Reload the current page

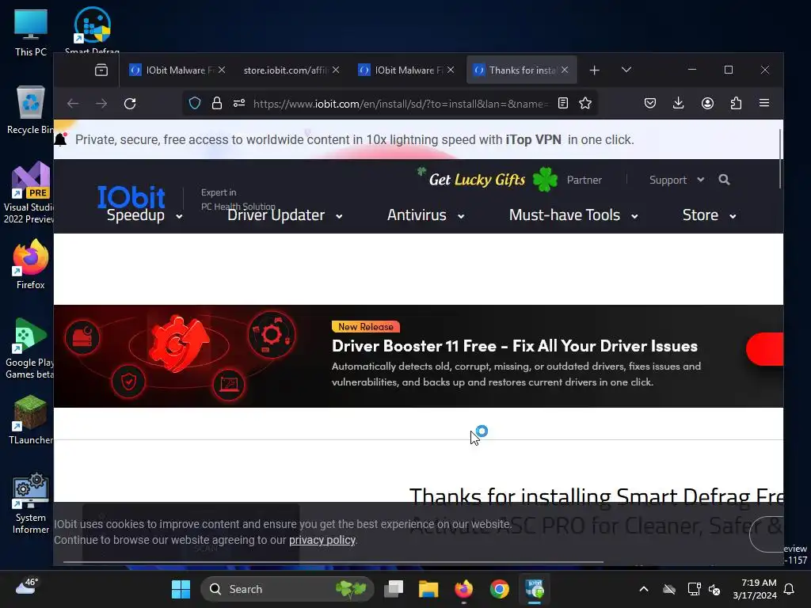pyautogui.click(x=130, y=104)
